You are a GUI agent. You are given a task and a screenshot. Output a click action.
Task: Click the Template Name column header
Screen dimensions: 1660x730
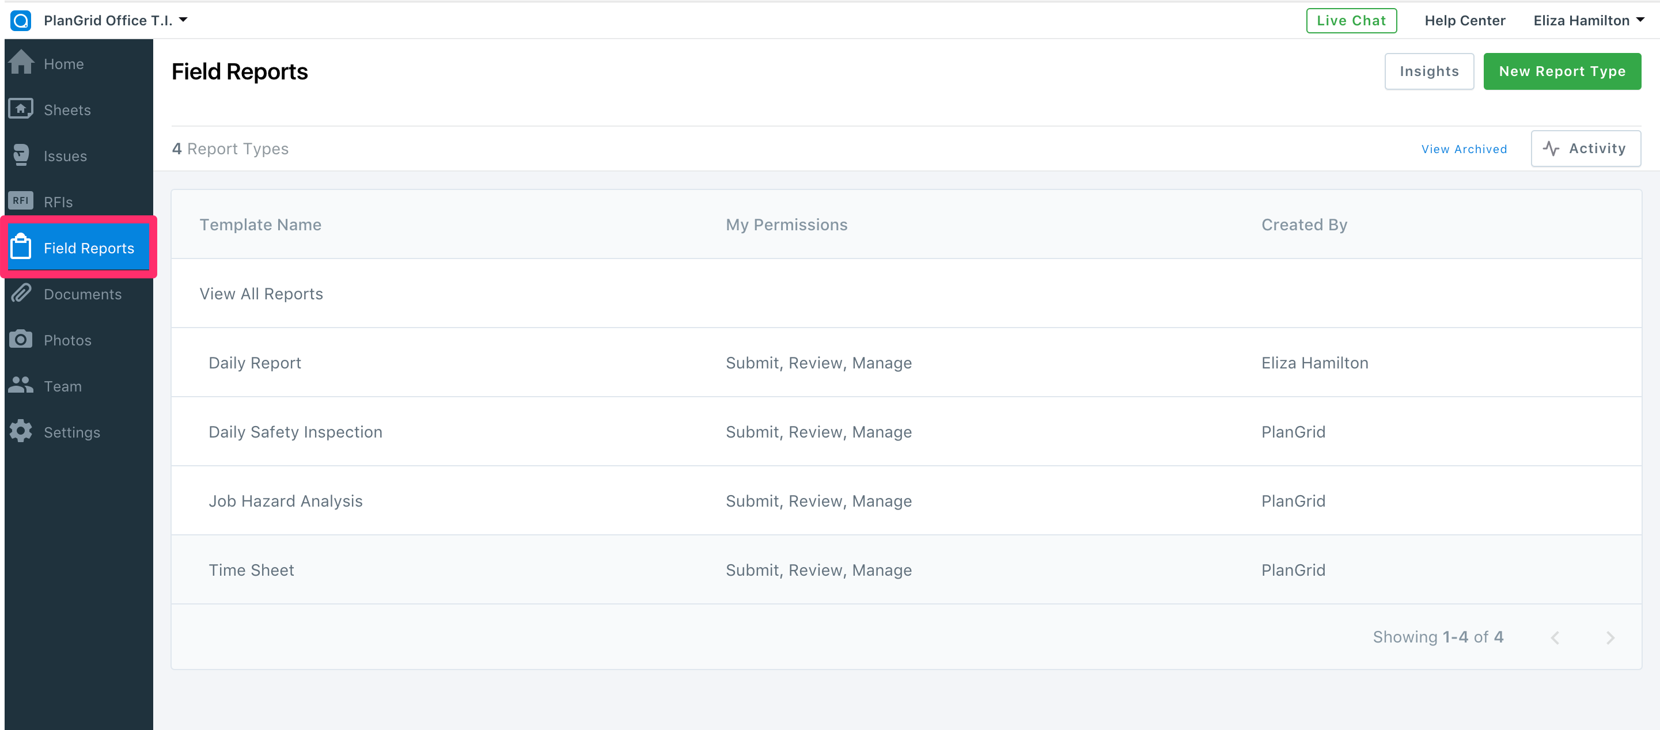260,225
